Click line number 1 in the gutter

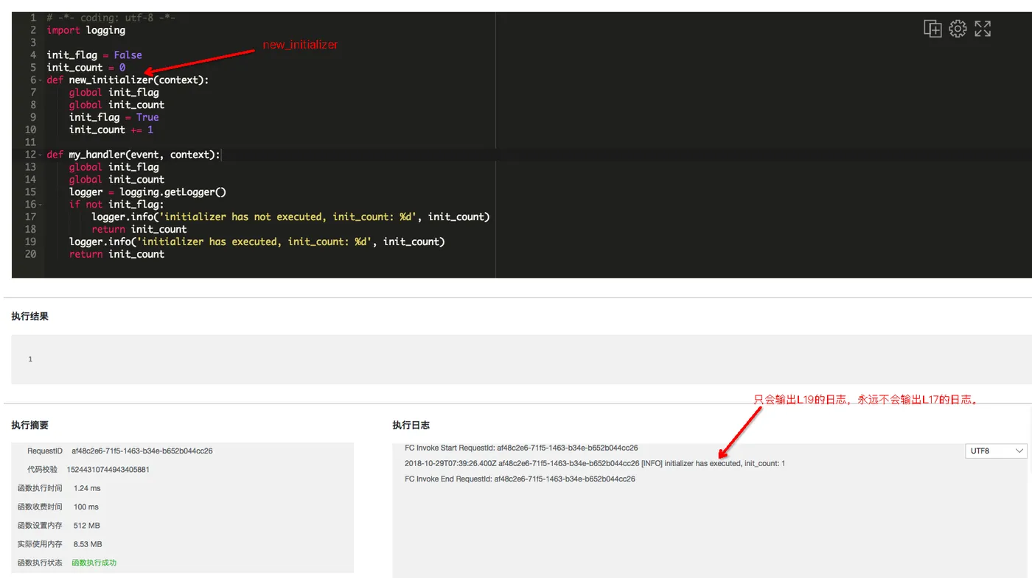point(32,18)
